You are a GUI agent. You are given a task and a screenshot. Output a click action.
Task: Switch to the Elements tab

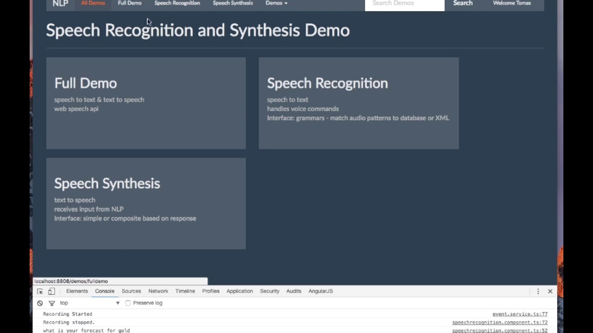point(77,291)
